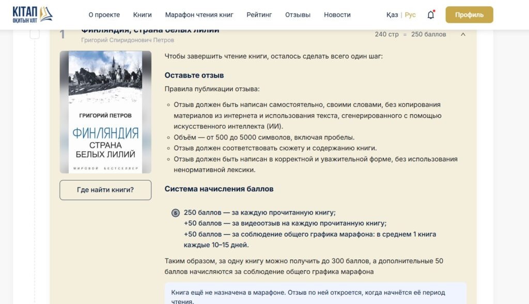Click 'Правила публикации отзыва:' text
This screenshot has width=529, height=304.
[x=212, y=89]
